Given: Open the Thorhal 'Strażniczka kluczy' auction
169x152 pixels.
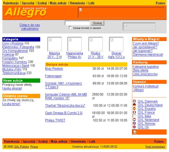Looking at the screenshot, I should tap(65, 105).
